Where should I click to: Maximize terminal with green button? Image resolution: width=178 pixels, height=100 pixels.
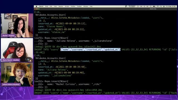(x=39, y=9)
